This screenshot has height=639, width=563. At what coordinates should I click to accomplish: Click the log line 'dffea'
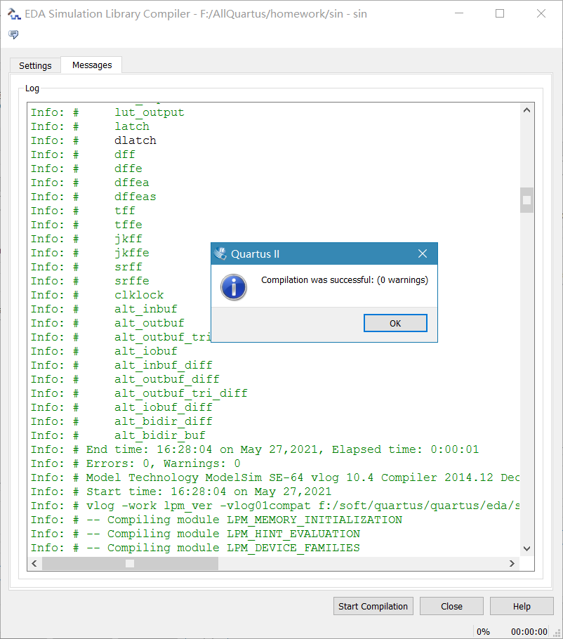click(x=132, y=183)
